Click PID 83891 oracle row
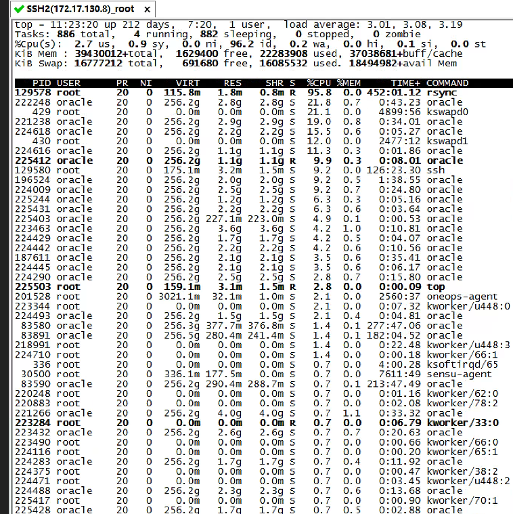This screenshot has width=513, height=514. pyautogui.click(x=36, y=335)
